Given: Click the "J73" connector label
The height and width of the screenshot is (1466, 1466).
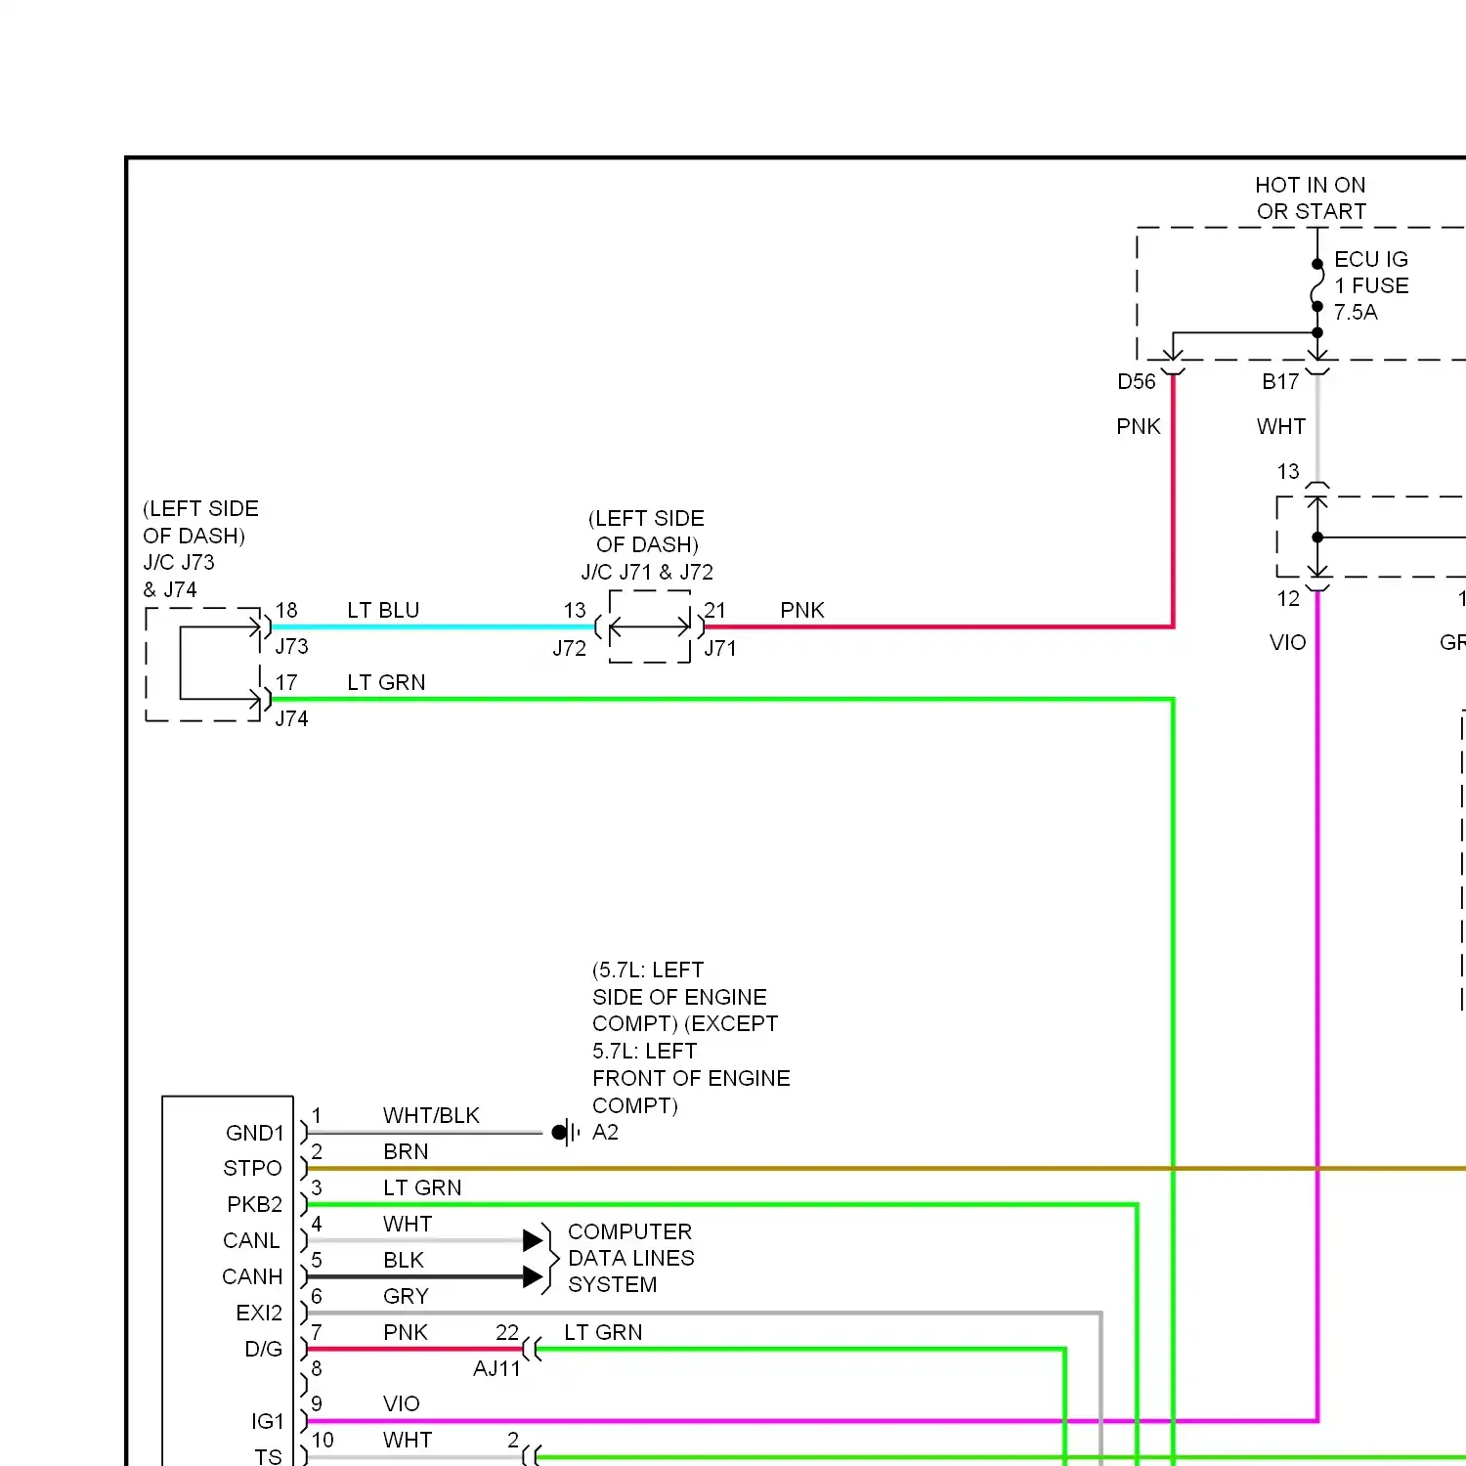Looking at the screenshot, I should (x=291, y=646).
